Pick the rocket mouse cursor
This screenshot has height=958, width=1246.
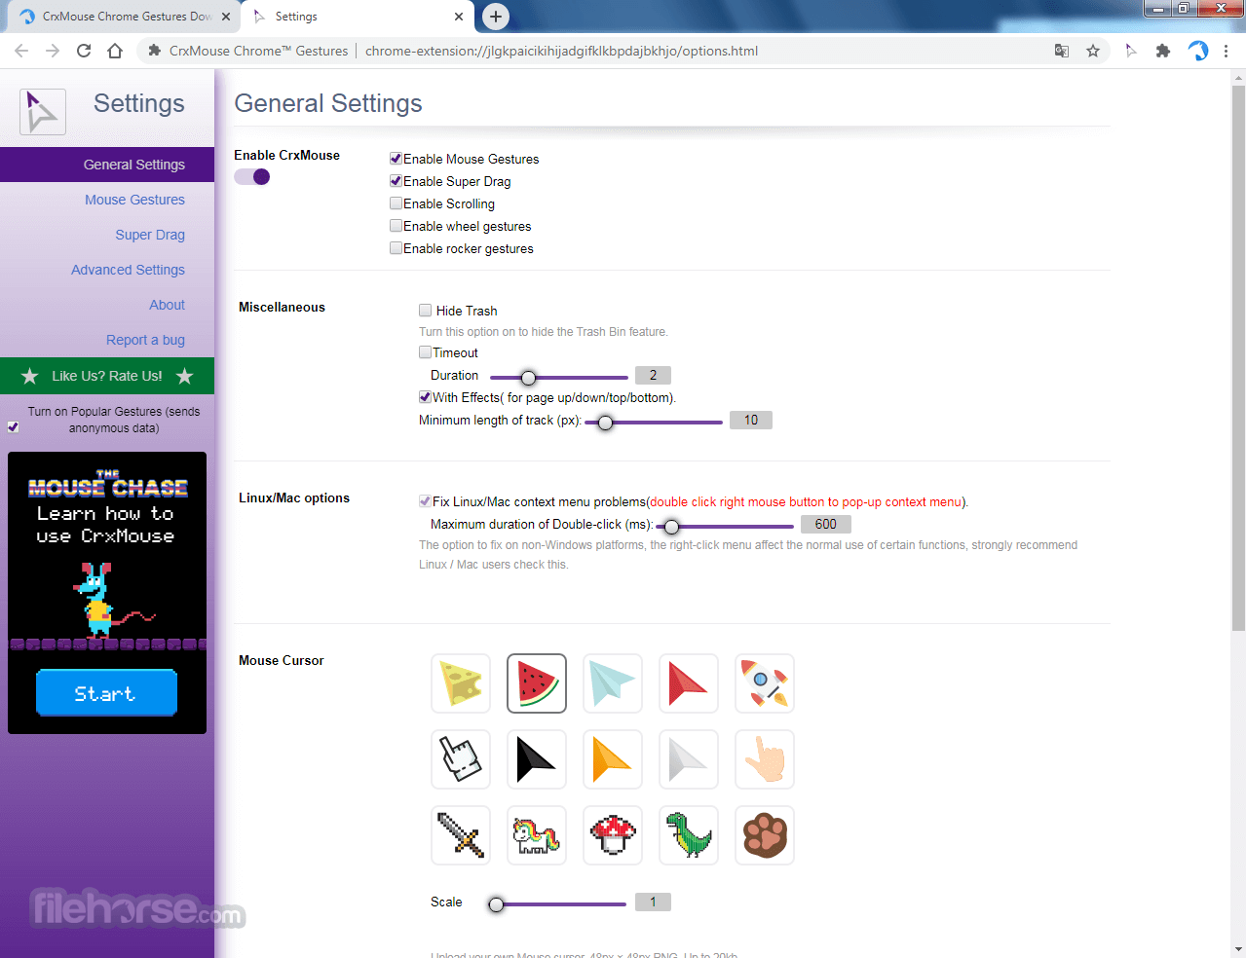click(765, 683)
